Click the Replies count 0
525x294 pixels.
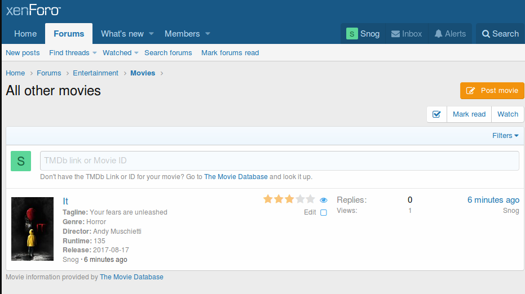click(x=410, y=200)
